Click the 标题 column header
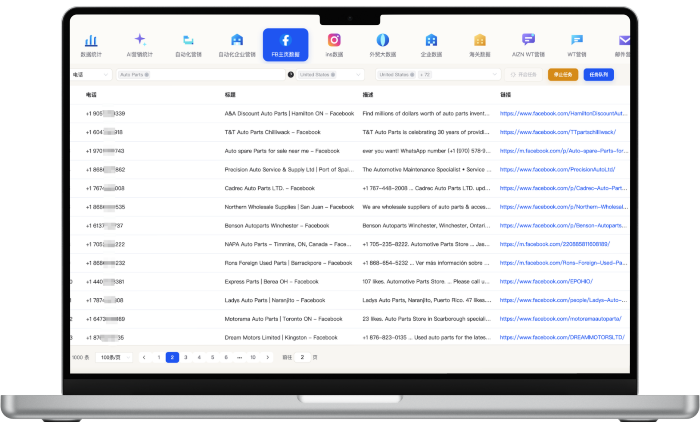Viewport: 700px width, 428px height. click(230, 95)
